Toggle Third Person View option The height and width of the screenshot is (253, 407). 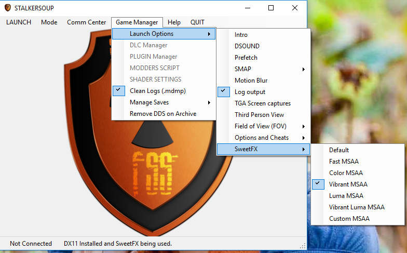click(x=264, y=115)
